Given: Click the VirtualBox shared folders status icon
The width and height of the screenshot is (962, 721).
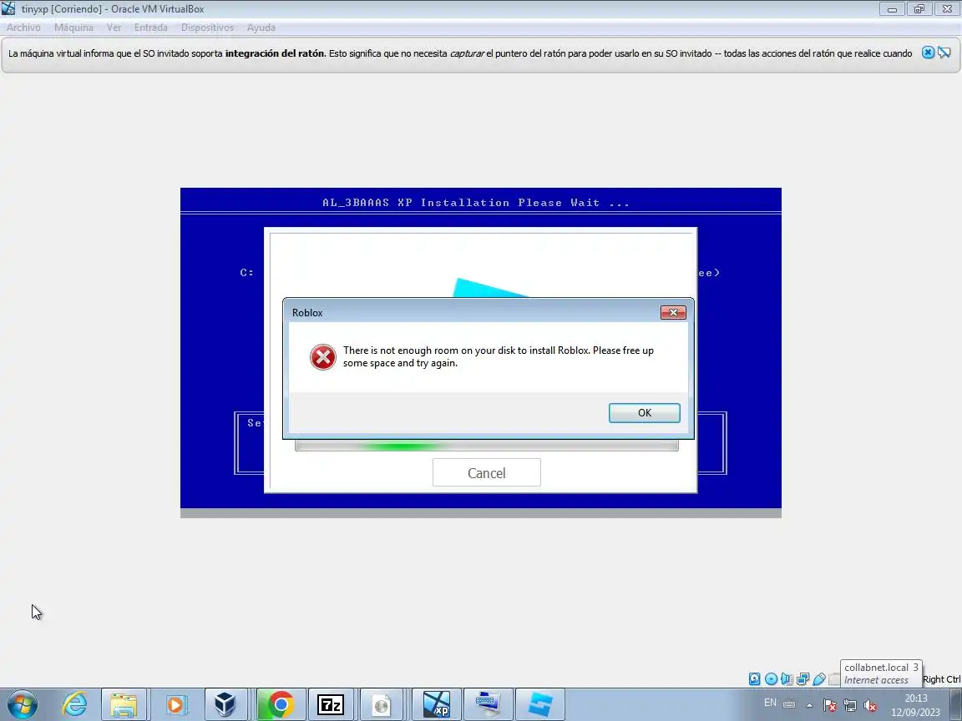Looking at the screenshot, I should pyautogui.click(x=834, y=678).
